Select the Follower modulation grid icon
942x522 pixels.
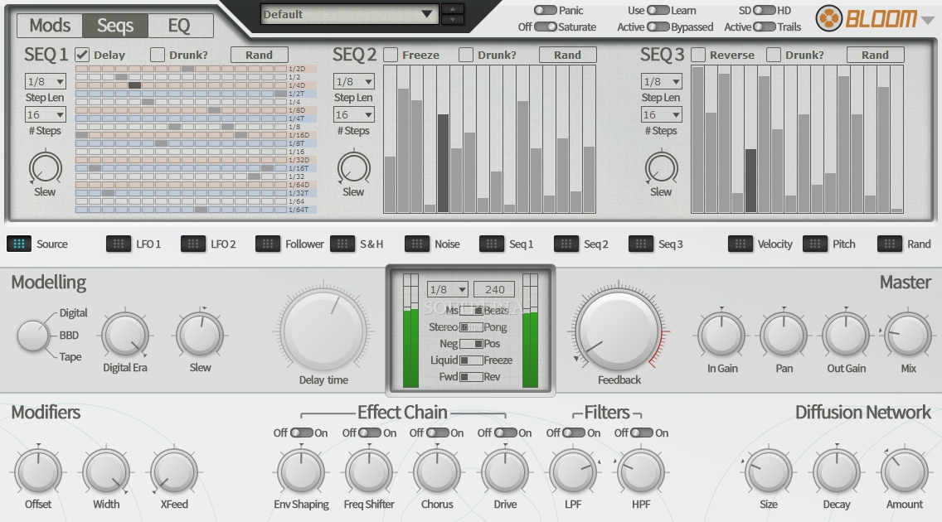[x=267, y=244]
